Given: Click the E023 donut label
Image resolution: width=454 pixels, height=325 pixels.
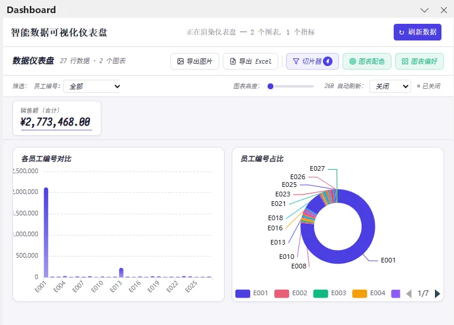Looking at the screenshot, I should (282, 194).
